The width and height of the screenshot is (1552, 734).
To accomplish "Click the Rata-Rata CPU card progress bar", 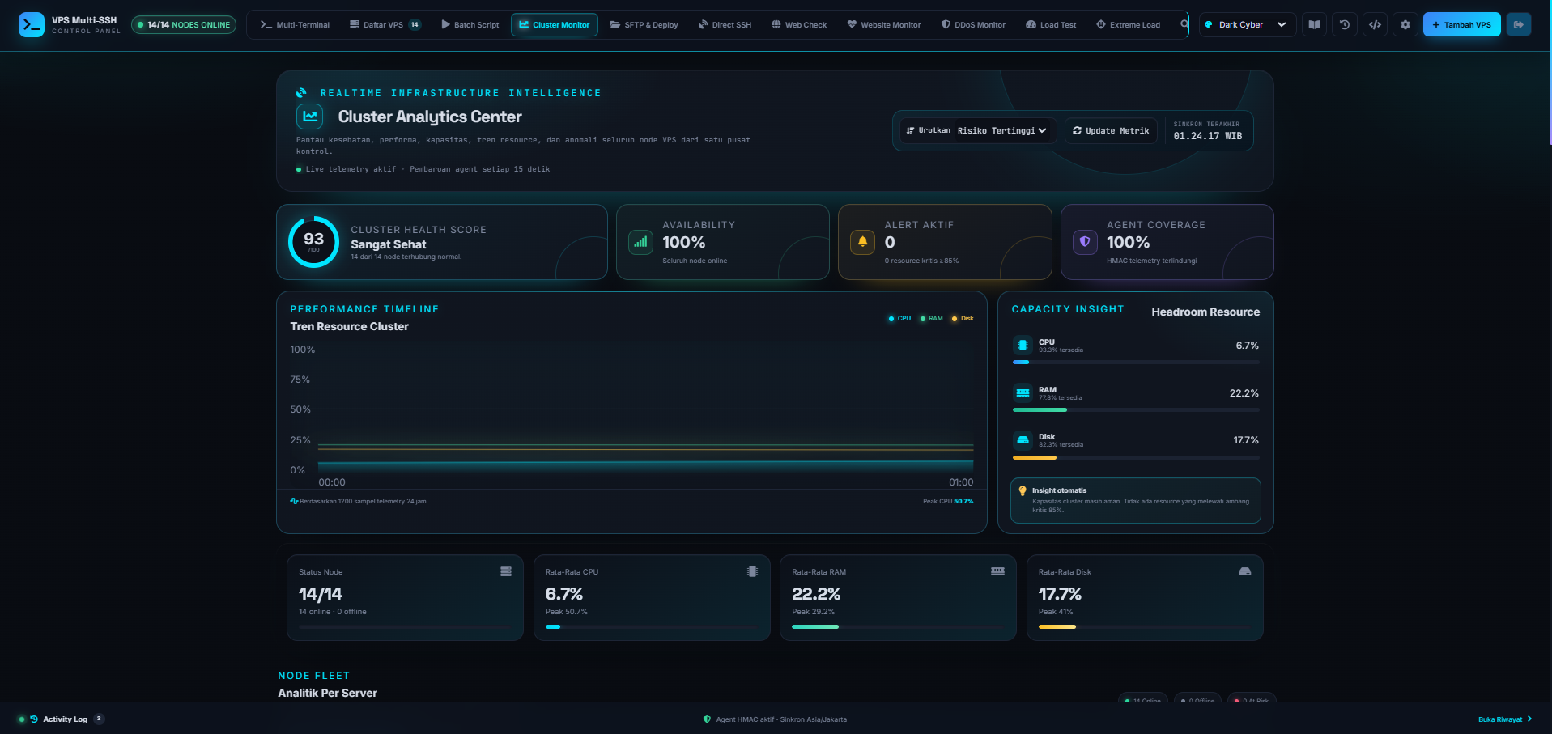I will pos(652,627).
